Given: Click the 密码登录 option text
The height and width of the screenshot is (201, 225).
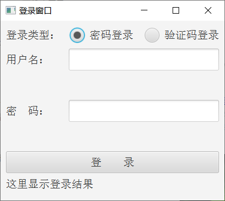Looking at the screenshot, I should click(x=111, y=35).
